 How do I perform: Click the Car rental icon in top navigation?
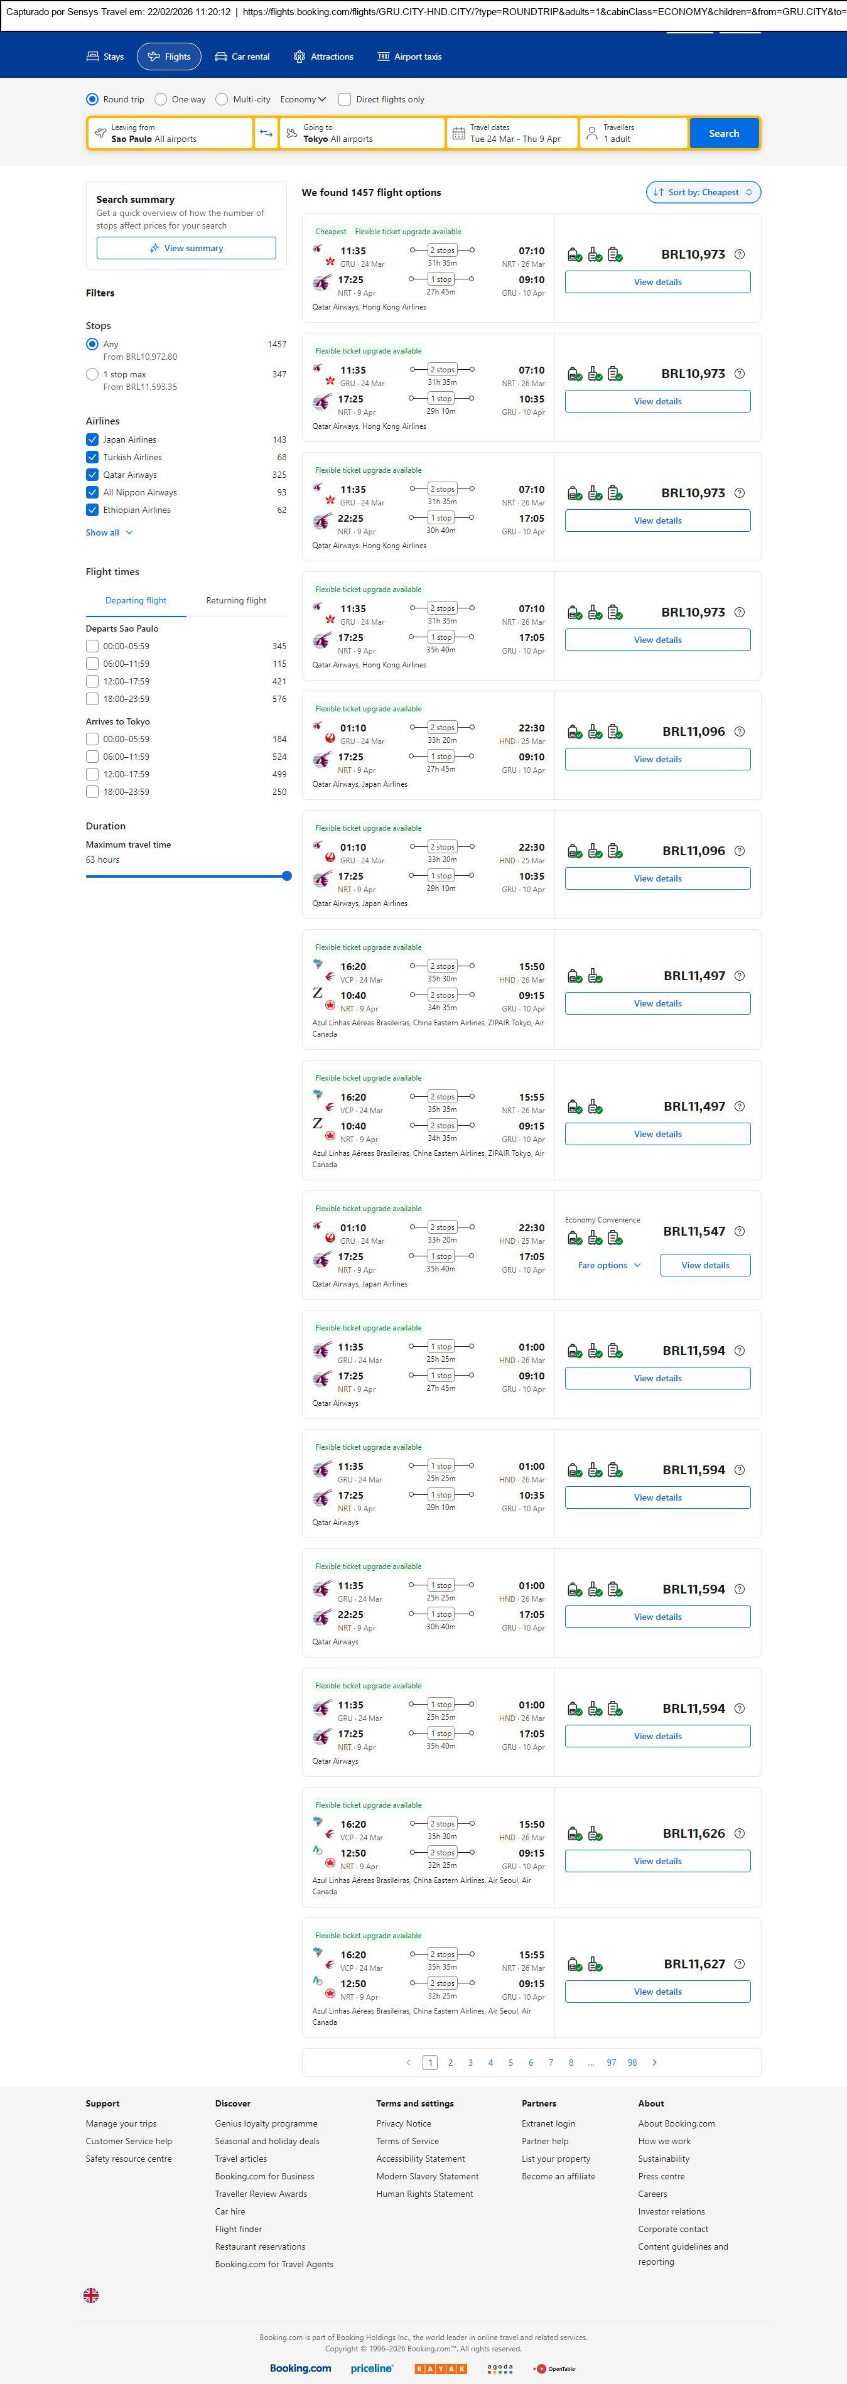pos(221,57)
